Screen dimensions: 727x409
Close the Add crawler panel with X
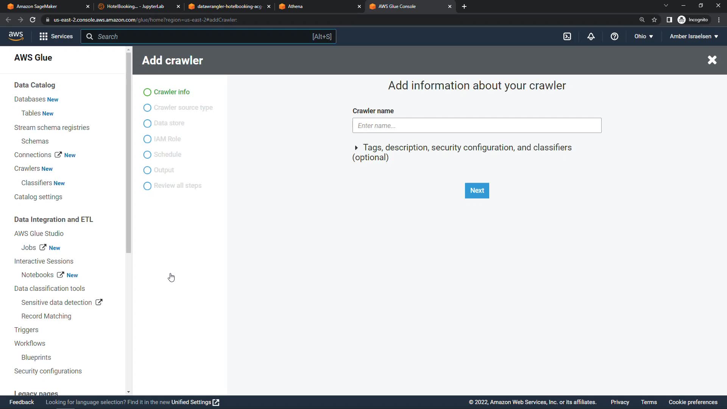click(712, 60)
